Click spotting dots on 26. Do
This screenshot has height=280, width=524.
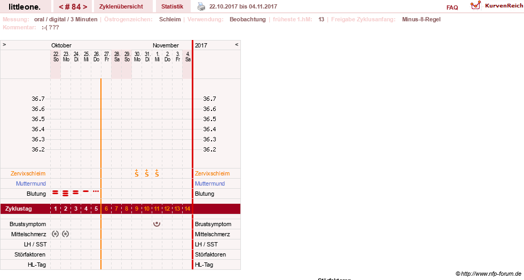click(x=96, y=191)
